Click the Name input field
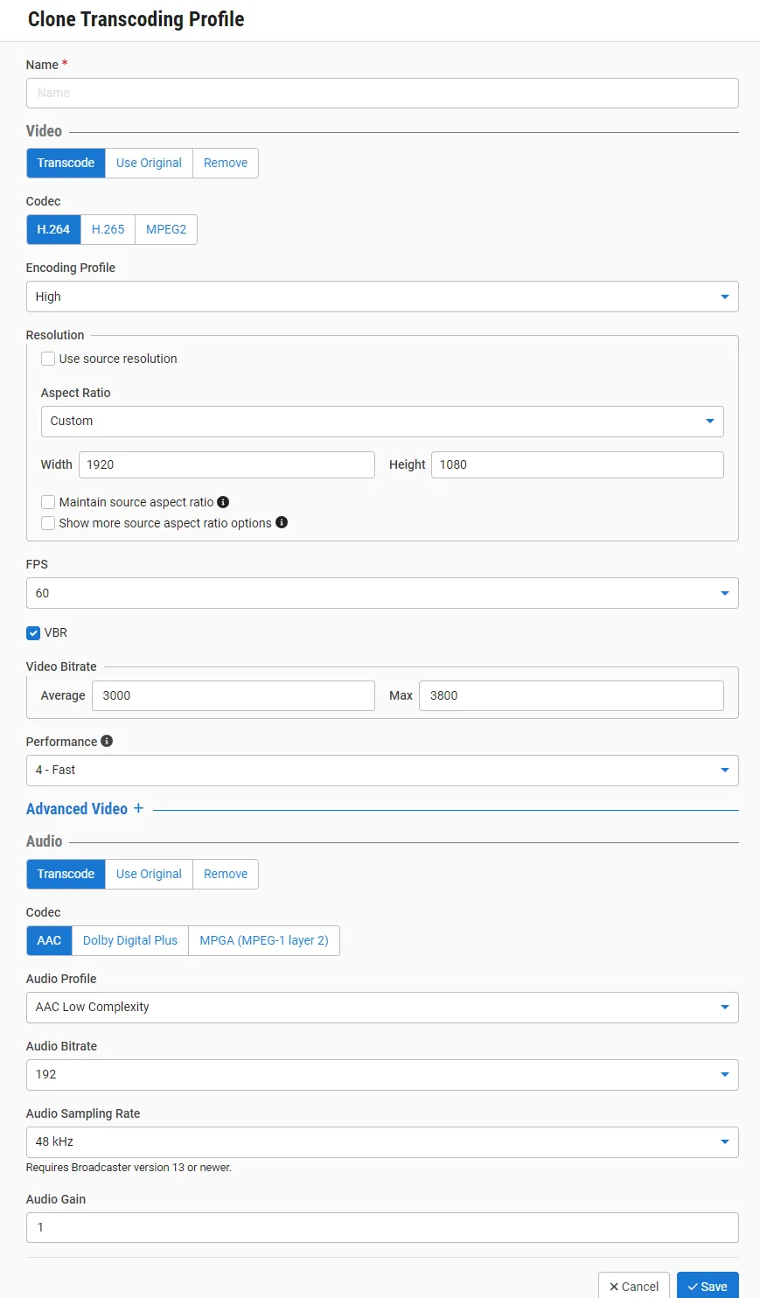The height and width of the screenshot is (1298, 760). 382,93
